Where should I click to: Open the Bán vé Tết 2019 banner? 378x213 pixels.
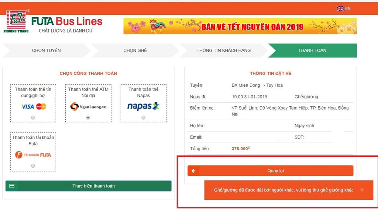(x=240, y=26)
